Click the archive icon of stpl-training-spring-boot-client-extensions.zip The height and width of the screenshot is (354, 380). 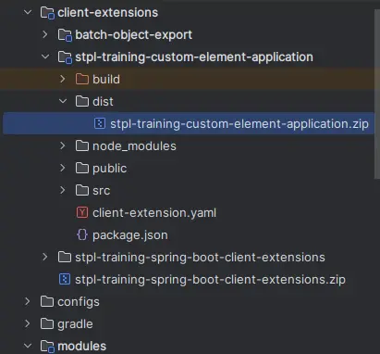[65, 279]
